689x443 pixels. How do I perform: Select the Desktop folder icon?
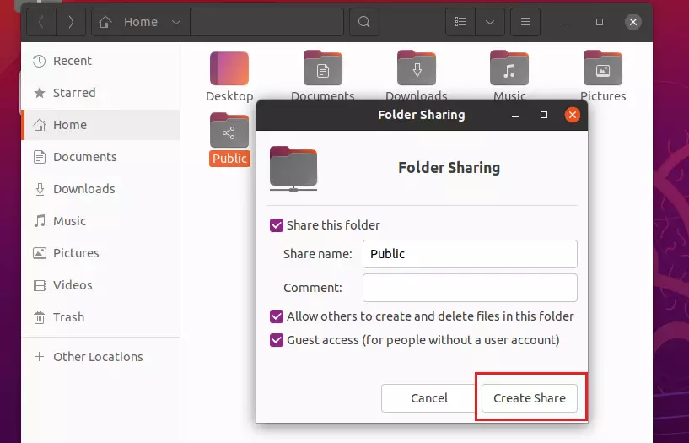229,68
